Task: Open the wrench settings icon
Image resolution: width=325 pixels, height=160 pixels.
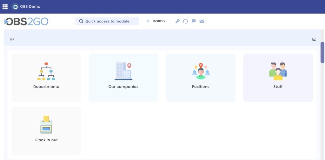Action: (x=177, y=21)
